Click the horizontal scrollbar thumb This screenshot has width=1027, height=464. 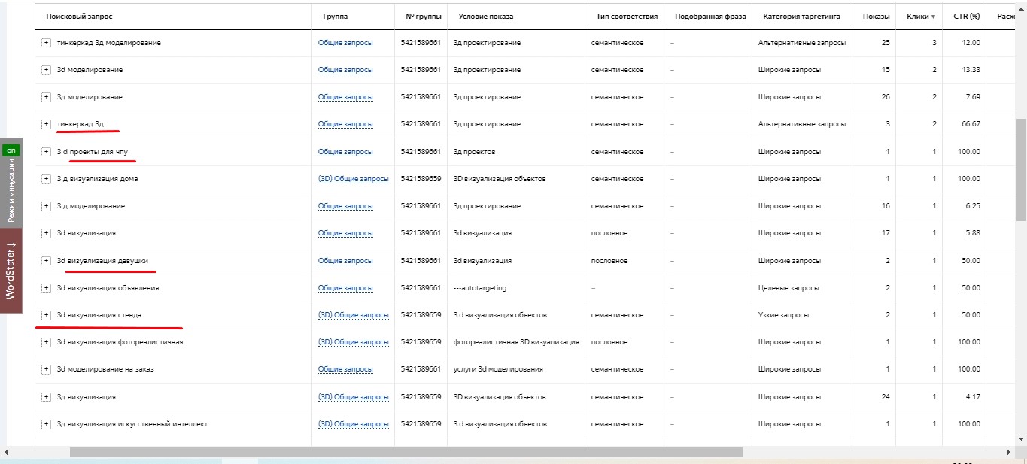pos(406,453)
